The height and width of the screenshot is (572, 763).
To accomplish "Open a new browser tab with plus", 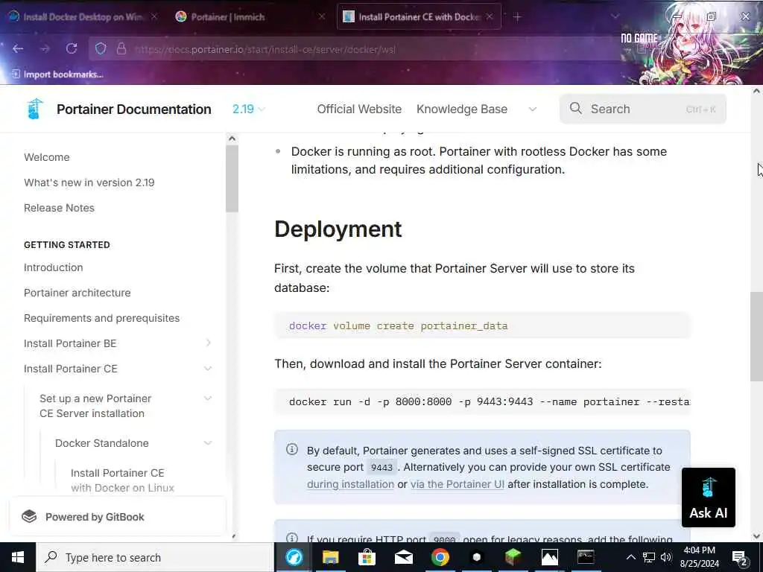I will (x=517, y=17).
